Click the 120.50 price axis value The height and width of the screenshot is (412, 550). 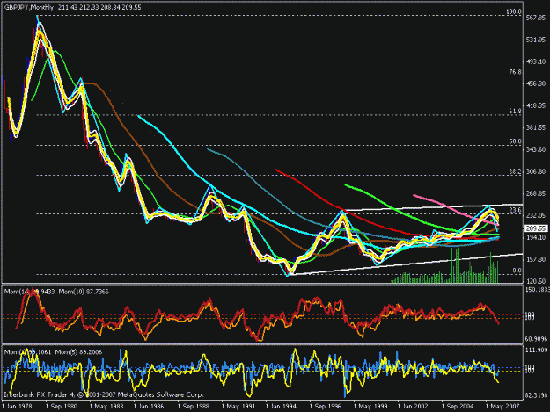click(x=536, y=281)
